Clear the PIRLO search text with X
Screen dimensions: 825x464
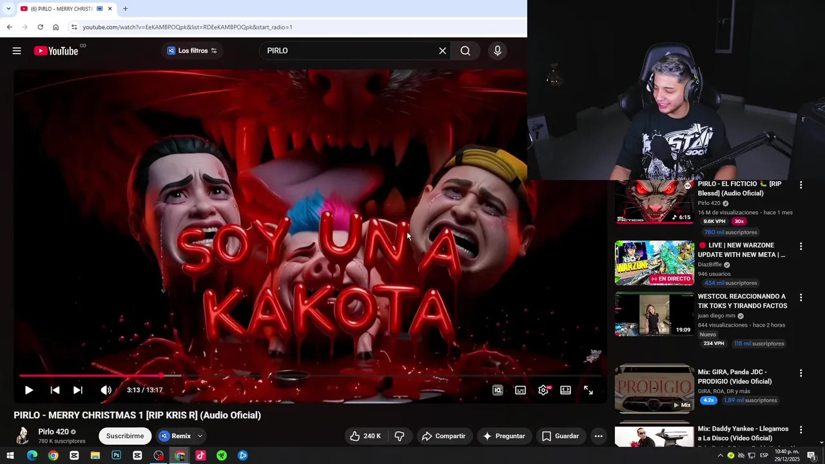(442, 51)
